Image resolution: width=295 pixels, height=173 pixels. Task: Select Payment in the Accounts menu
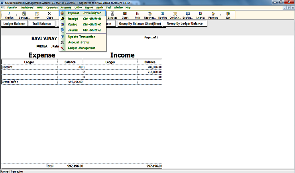click(74, 13)
